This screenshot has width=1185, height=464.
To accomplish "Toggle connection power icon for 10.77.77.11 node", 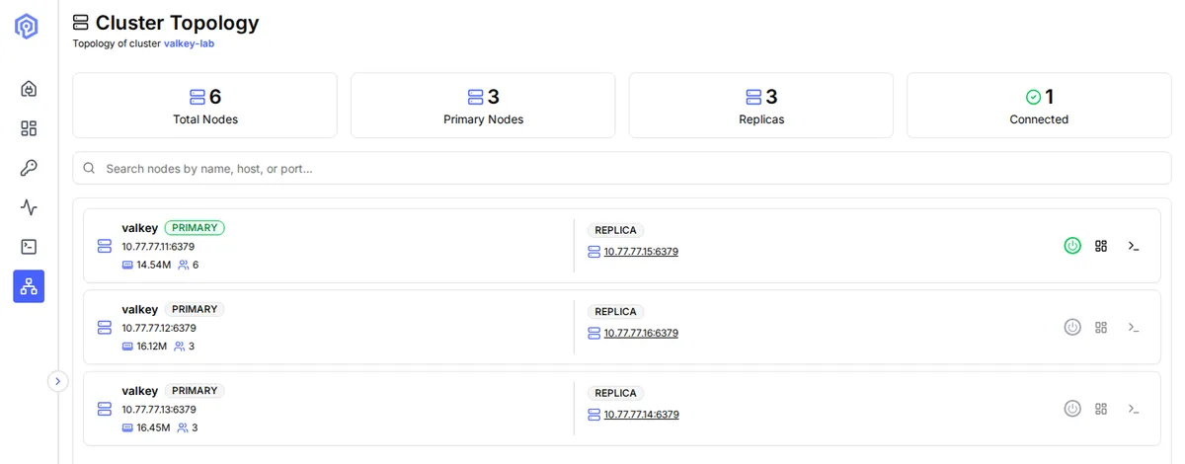I will [x=1072, y=246].
